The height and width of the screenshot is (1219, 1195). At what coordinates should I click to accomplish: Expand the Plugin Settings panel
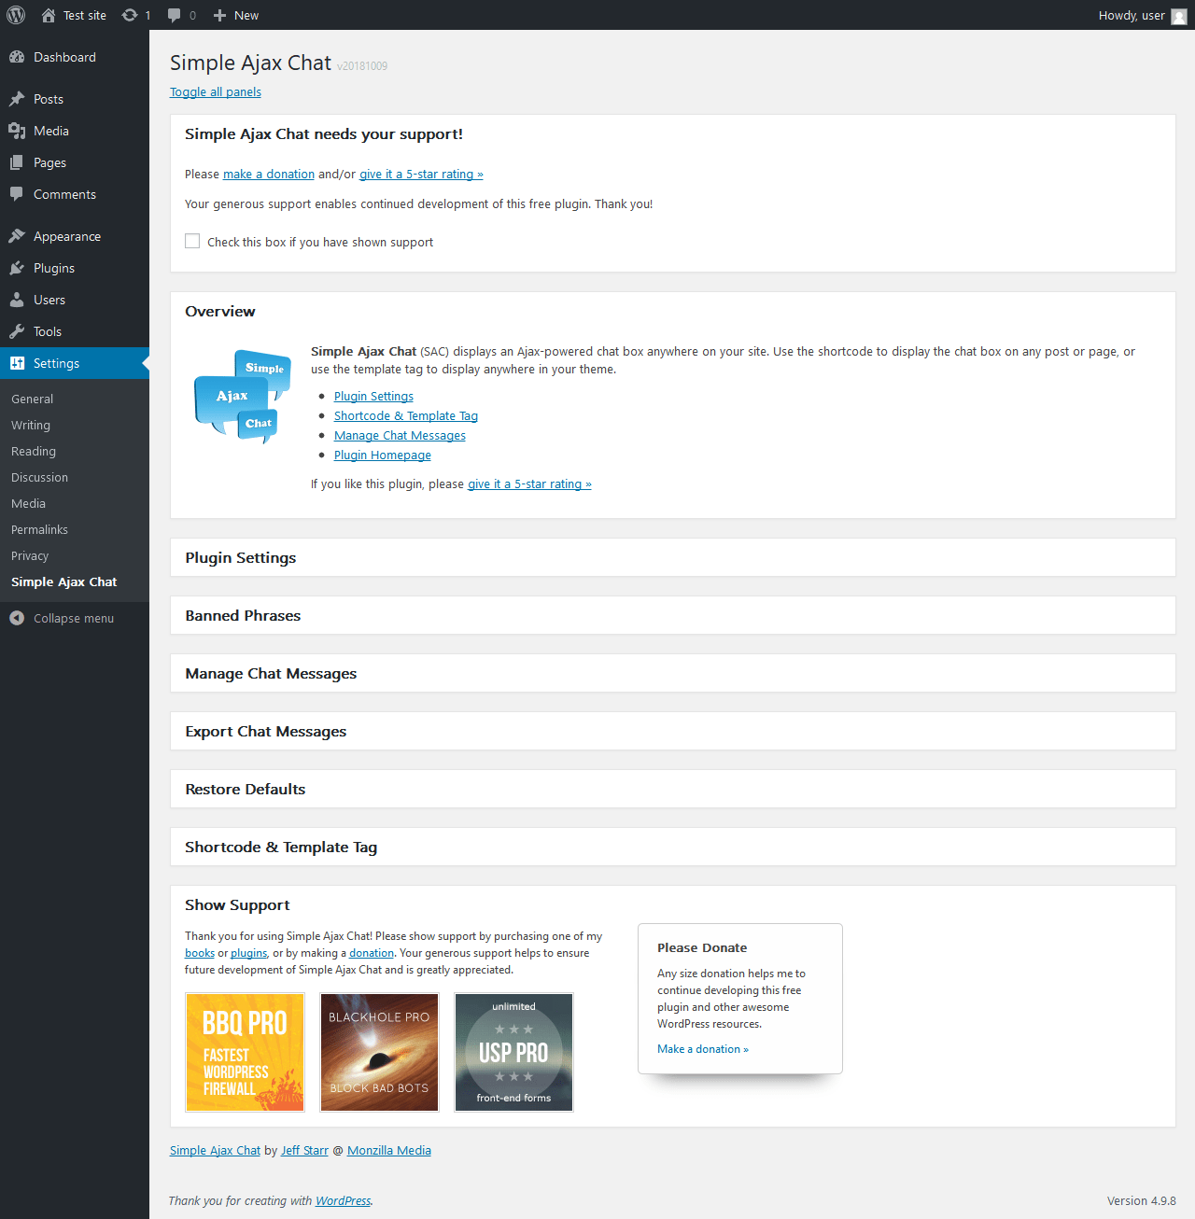click(x=672, y=557)
